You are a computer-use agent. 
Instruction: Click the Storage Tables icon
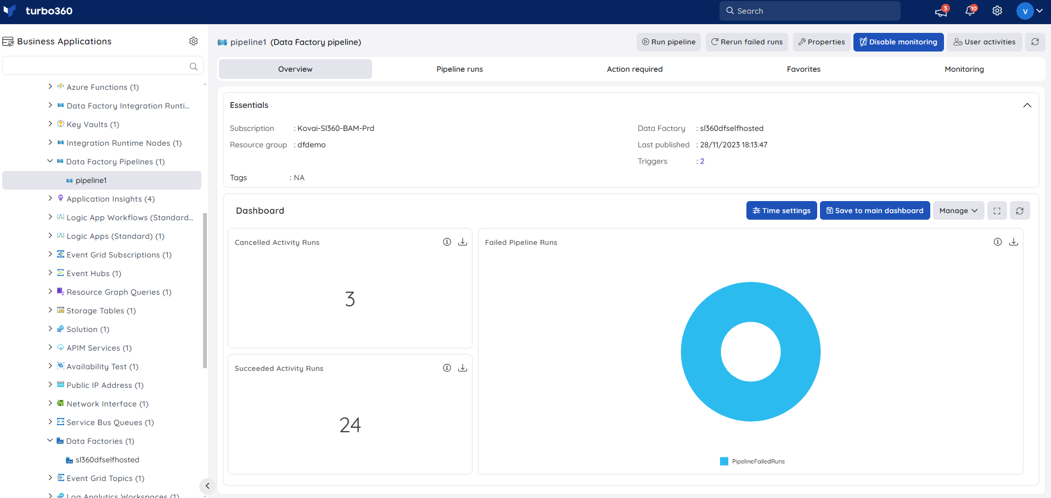click(60, 310)
